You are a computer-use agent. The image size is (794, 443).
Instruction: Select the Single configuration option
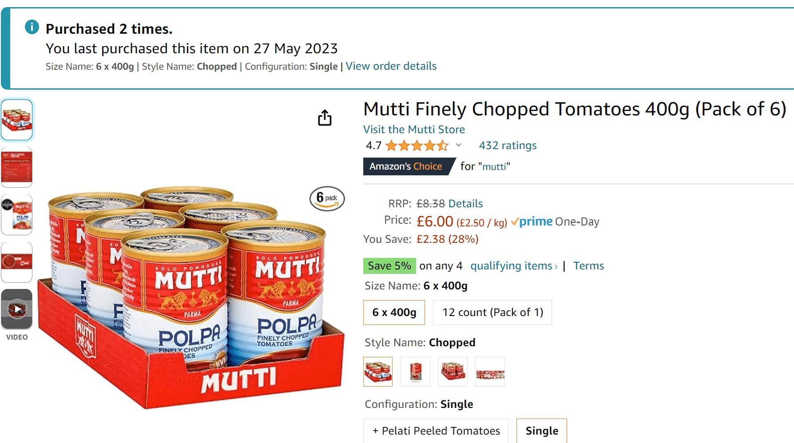542,431
